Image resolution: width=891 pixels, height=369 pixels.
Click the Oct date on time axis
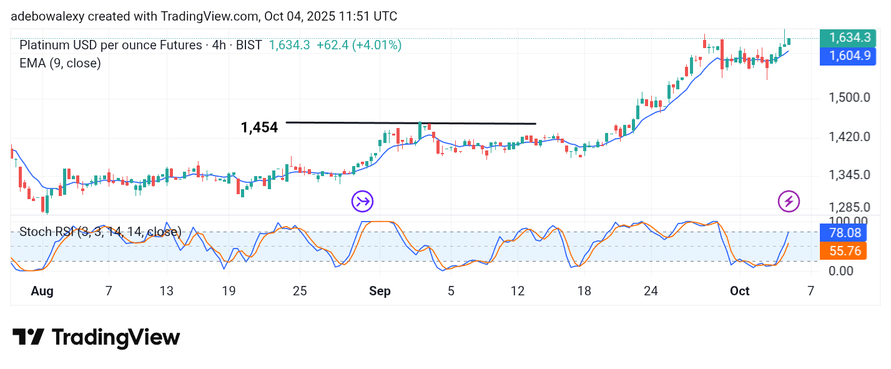tap(739, 292)
